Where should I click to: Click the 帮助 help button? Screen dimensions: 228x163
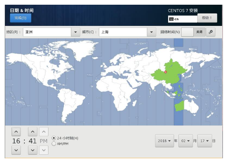207,18
